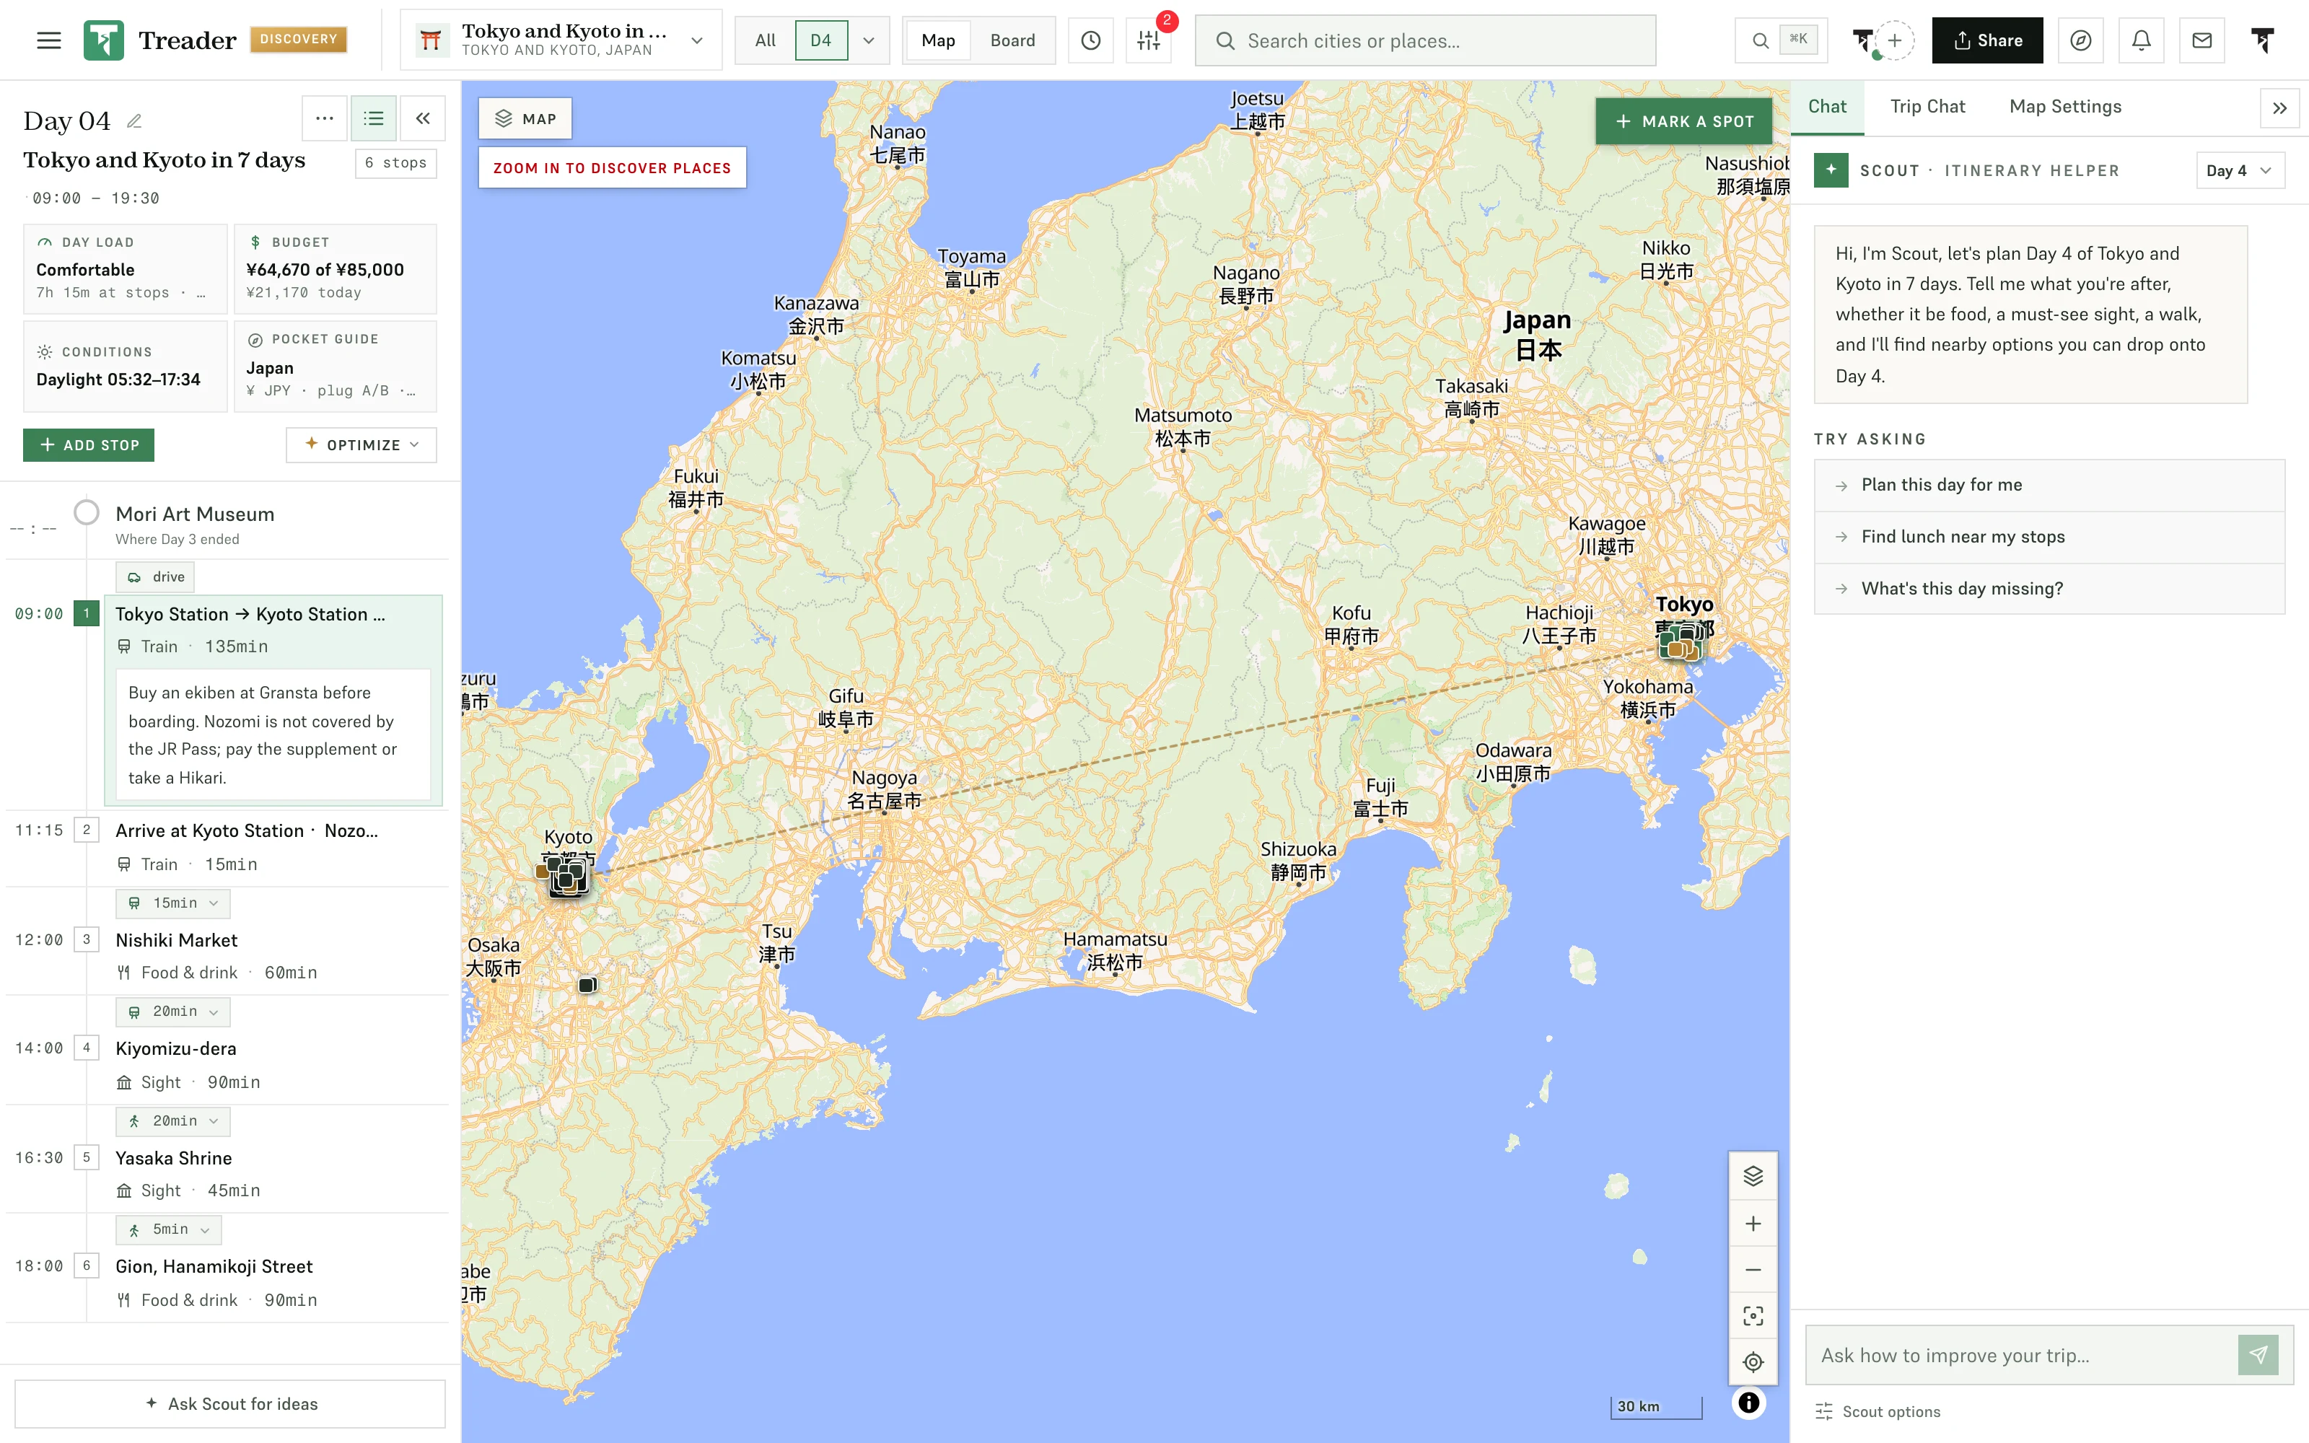Expand the day filter dropdown arrow

[x=868, y=40]
